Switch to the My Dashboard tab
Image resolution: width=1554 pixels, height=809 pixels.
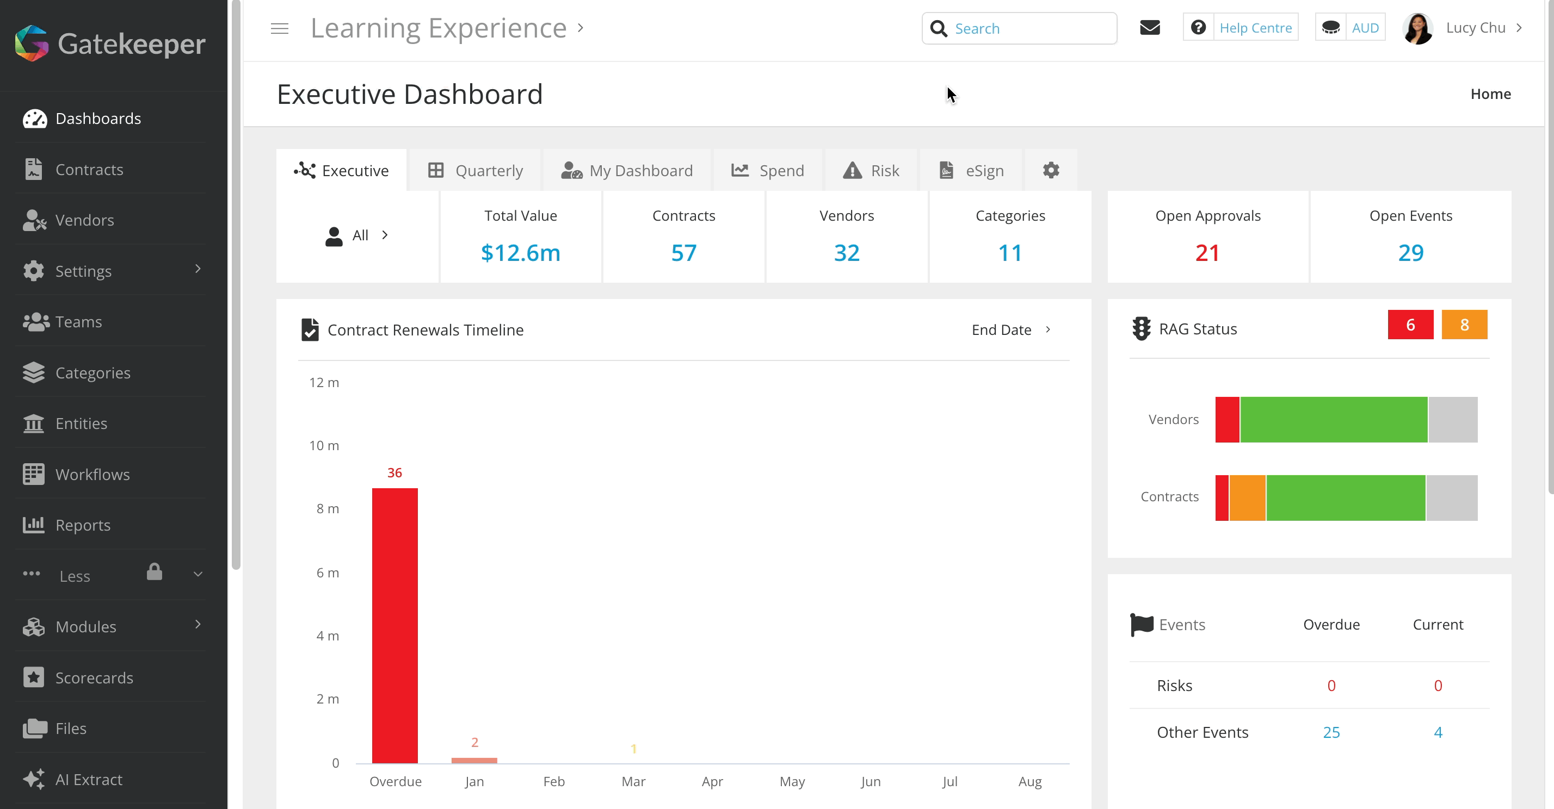coord(627,170)
